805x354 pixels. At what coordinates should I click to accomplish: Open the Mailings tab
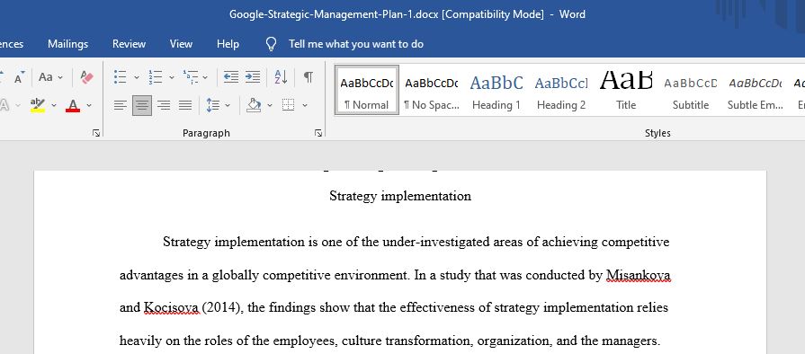pos(67,44)
